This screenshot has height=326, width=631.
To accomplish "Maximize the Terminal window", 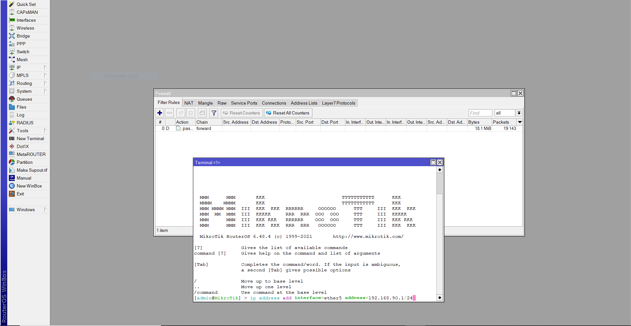I will tap(433, 163).
